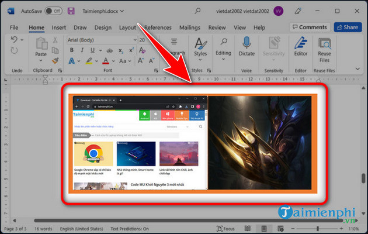Toggle Superscript formatting
368x234 pixels.
coord(131,50)
